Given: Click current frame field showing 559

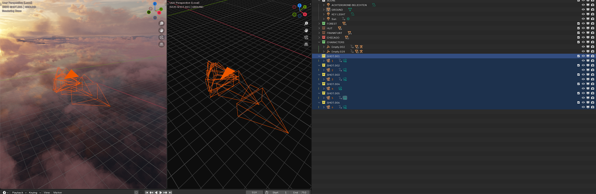Looking at the screenshot, I should click(x=254, y=192).
